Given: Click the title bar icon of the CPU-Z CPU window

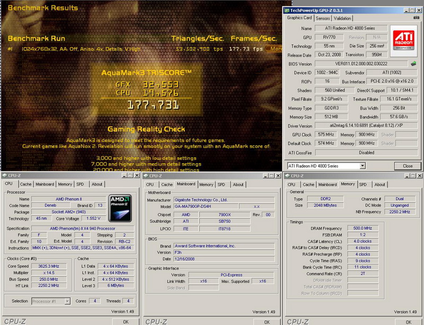Looking at the screenshot, I should click(5, 176).
